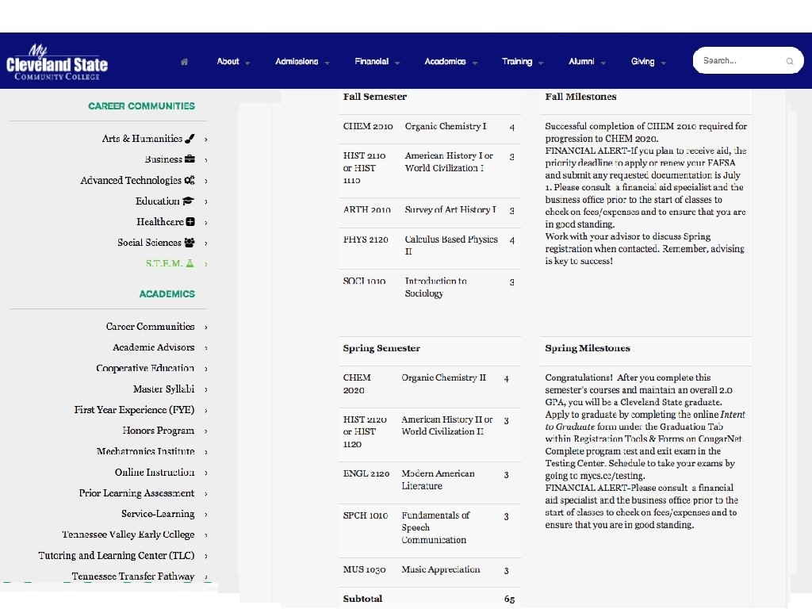The image size is (812, 609).
Task: Open the Healthcare community link
Action: tap(160, 222)
